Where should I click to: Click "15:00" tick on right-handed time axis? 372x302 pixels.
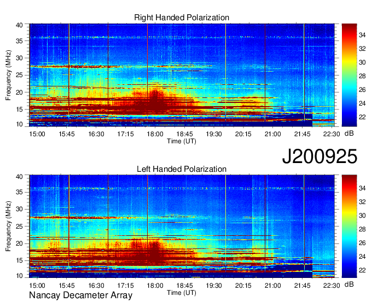click(x=37, y=134)
